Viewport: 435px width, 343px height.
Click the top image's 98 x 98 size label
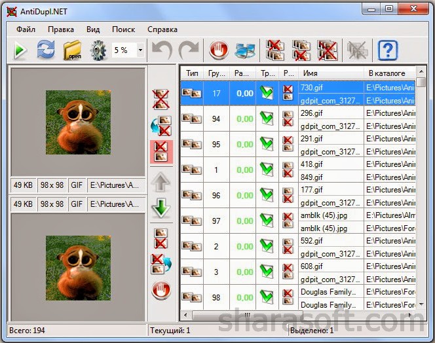click(x=52, y=185)
